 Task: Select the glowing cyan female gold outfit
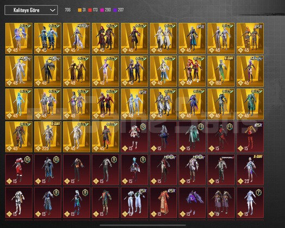pyautogui.click(x=18, y=104)
